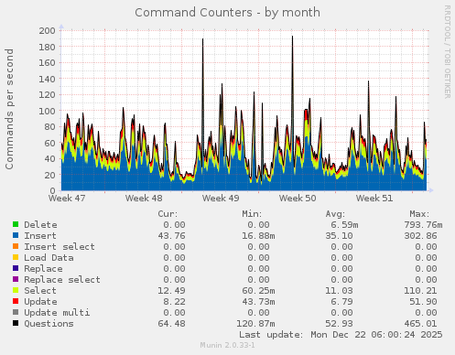Click Update average value 6.79
This screenshot has width=455, height=355.
coord(341,302)
